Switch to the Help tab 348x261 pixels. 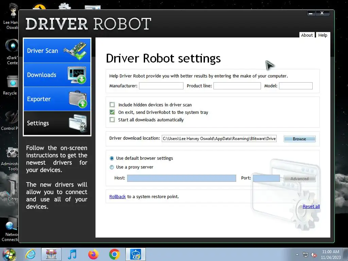[x=323, y=35]
